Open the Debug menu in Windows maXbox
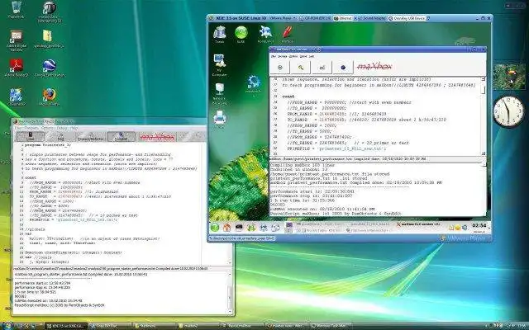 point(61,129)
